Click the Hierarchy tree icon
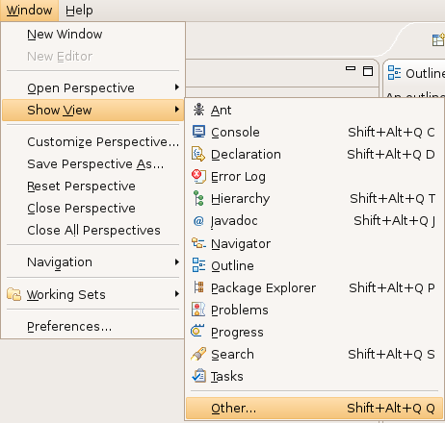This screenshot has width=445, height=423. pos(198,198)
